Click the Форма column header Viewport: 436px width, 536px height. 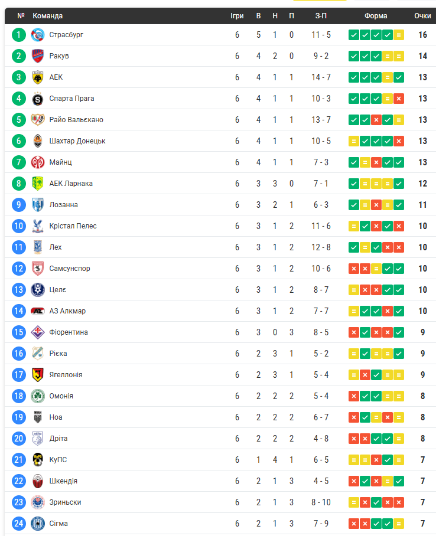[376, 16]
